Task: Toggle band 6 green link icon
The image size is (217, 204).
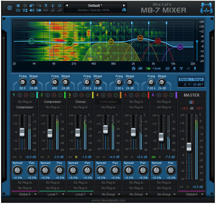Action: point(154,157)
